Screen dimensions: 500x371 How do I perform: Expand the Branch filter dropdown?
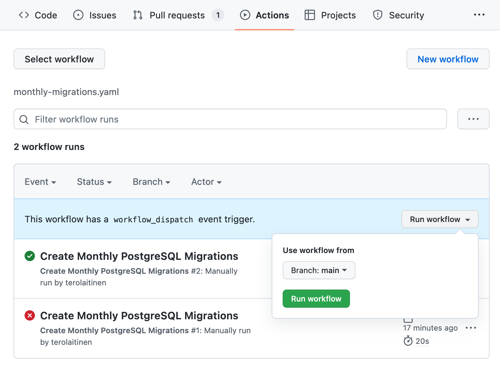(x=152, y=182)
